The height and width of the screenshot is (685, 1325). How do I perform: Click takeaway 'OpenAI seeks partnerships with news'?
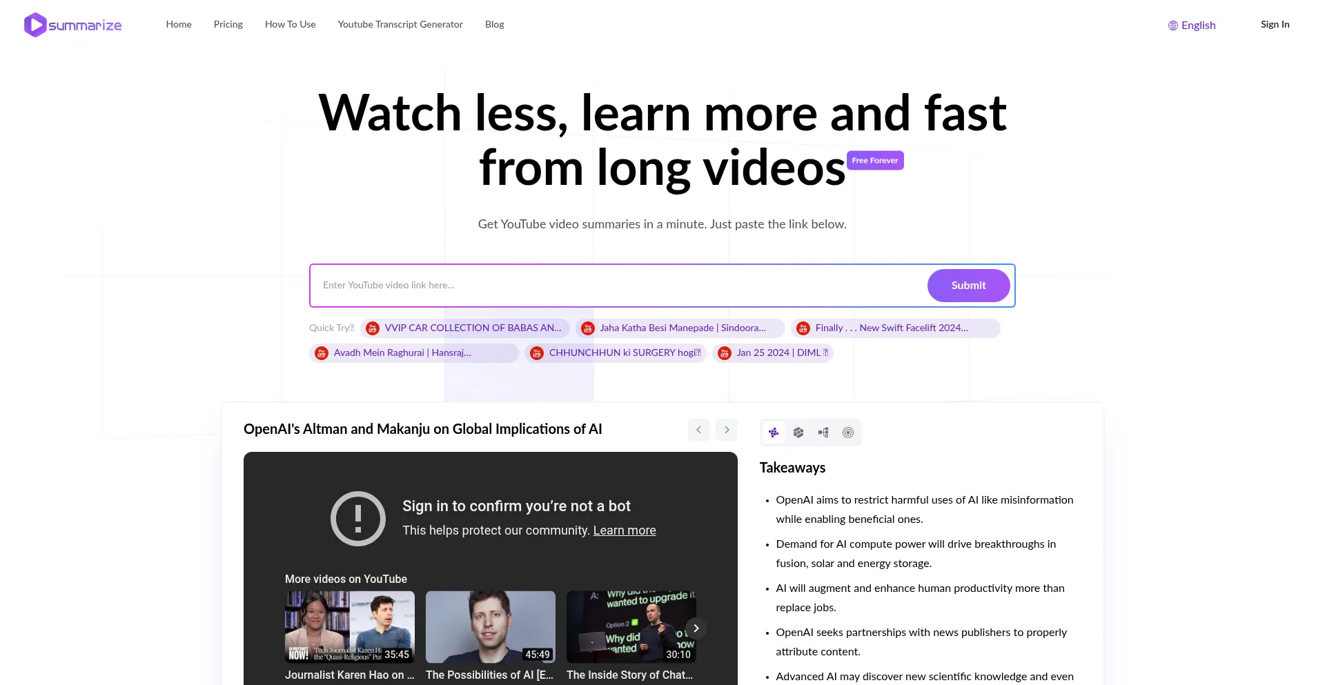pyautogui.click(x=921, y=642)
